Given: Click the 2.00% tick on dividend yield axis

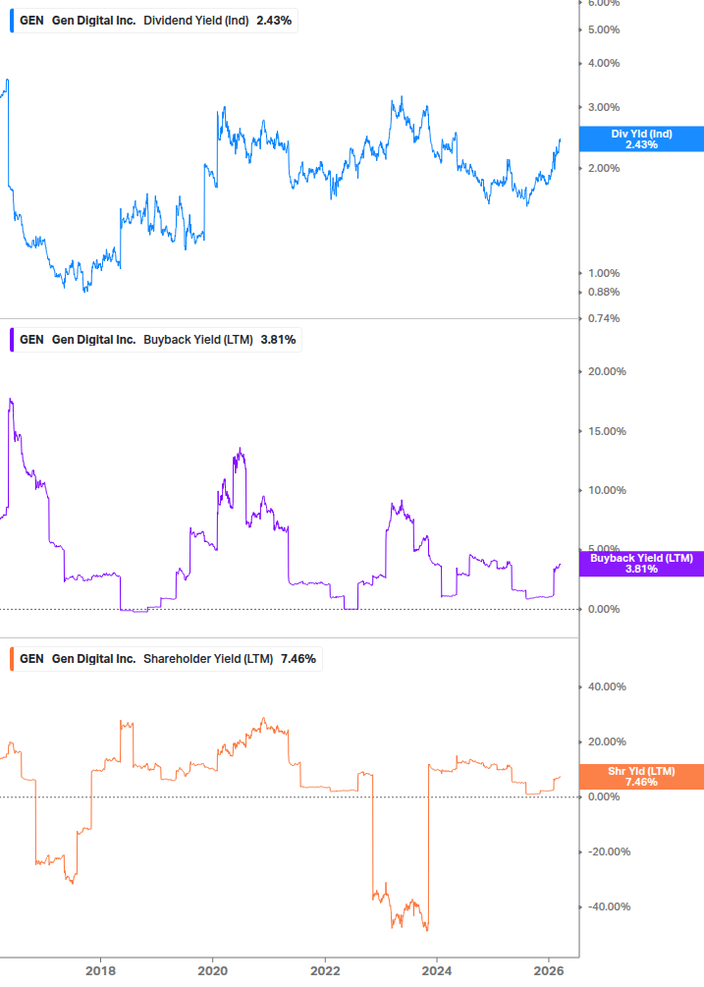Looking at the screenshot, I should (x=603, y=169).
